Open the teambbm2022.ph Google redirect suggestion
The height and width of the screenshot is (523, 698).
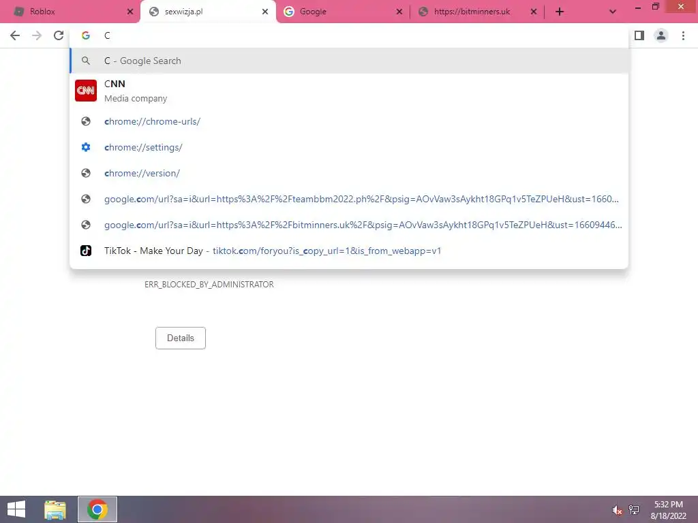pyautogui.click(x=350, y=199)
